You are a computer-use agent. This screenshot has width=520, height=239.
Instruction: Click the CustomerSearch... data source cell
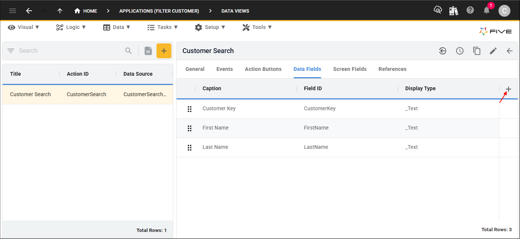click(x=145, y=94)
